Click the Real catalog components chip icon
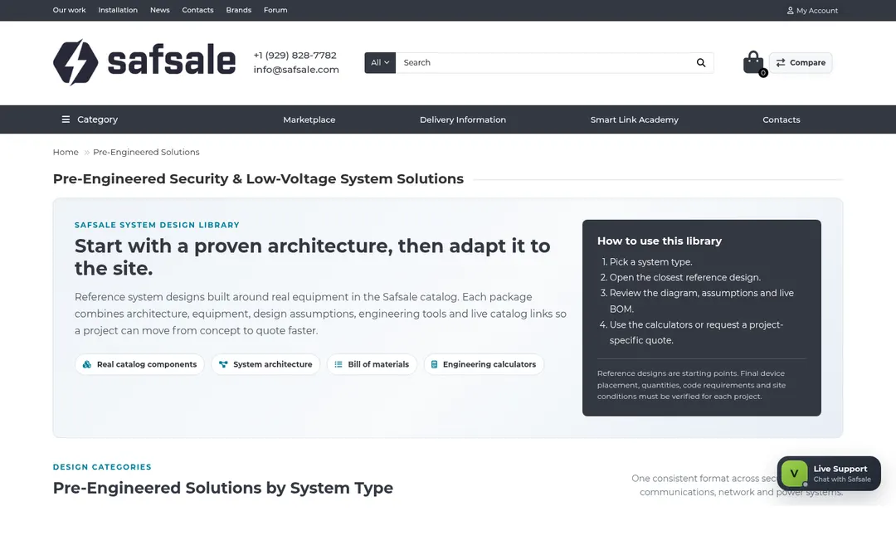The image size is (896, 560). click(87, 364)
